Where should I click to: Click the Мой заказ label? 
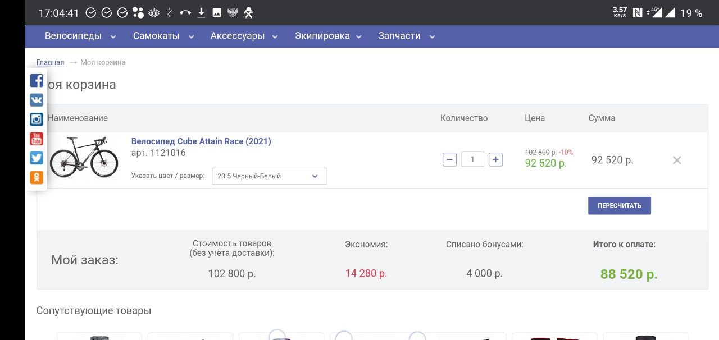coord(85,260)
